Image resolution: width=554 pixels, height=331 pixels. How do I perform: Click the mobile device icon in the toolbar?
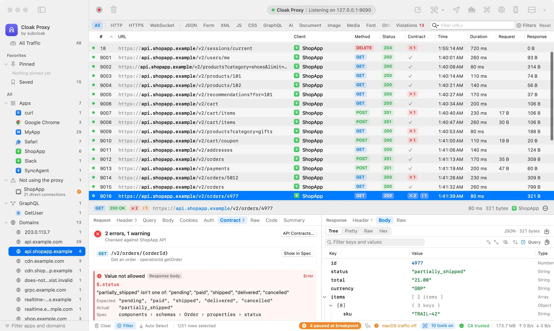515,10
